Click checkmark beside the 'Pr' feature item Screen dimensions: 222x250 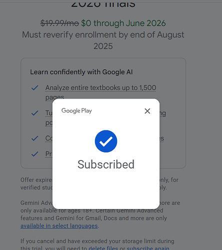pos(35,154)
